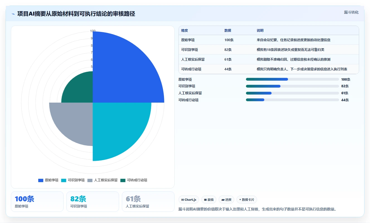The image size is (370, 223).
Task: Click the 100条 value beside progress bar
Action: (346, 79)
